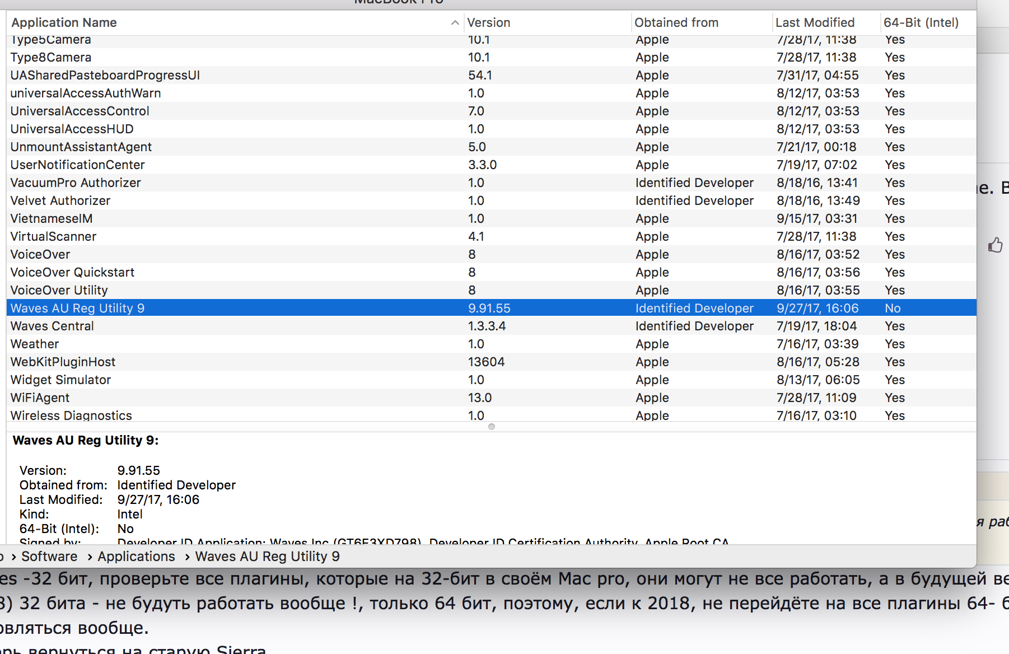Select the VietnameseIM row
Viewport: 1009px width, 654px height.
491,218
